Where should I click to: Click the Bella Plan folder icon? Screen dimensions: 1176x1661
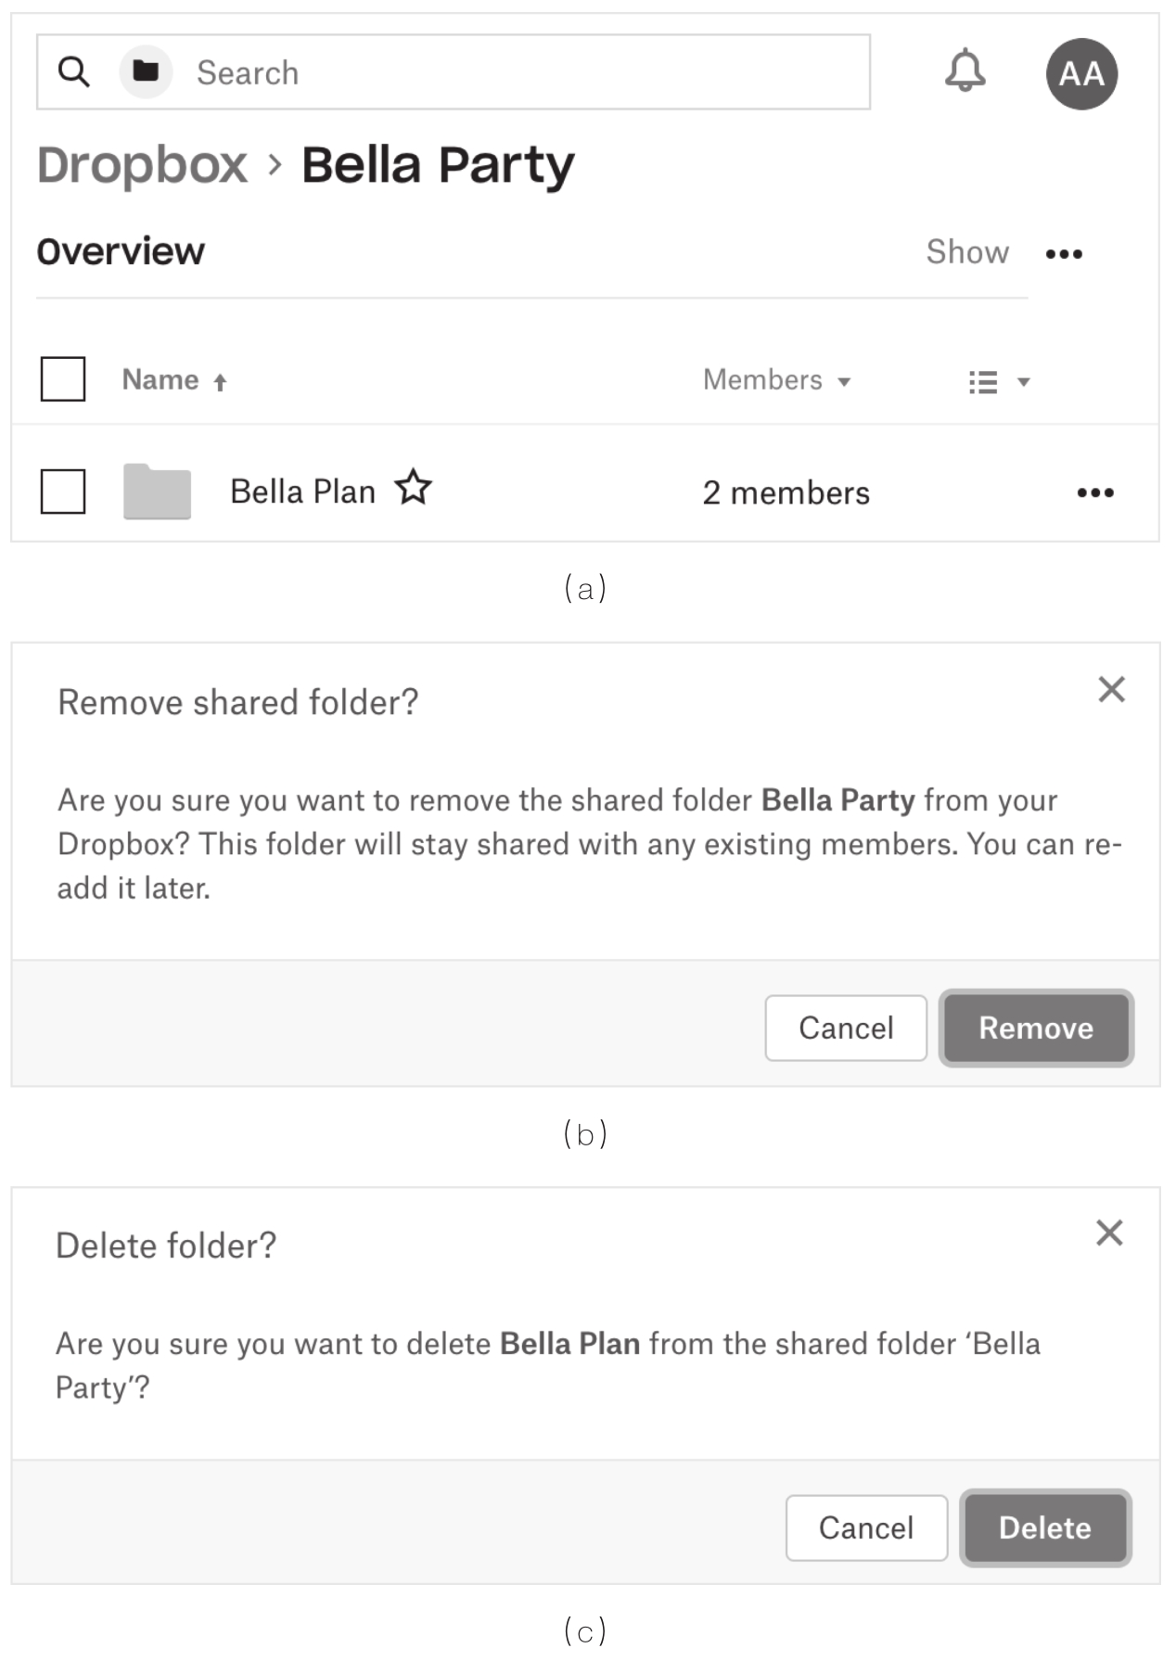click(157, 491)
